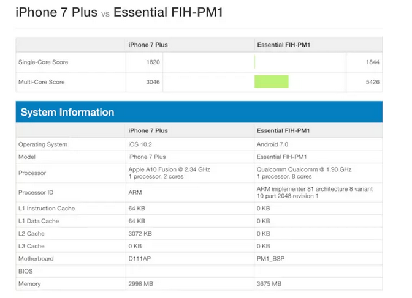
Task: Click the L1 Instruction Cache label
Action: point(47,209)
